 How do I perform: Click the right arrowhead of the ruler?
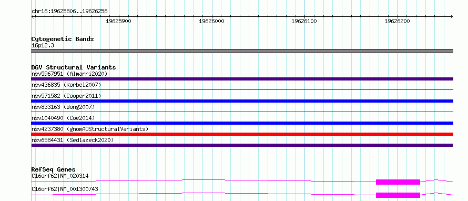[x=452, y=16]
